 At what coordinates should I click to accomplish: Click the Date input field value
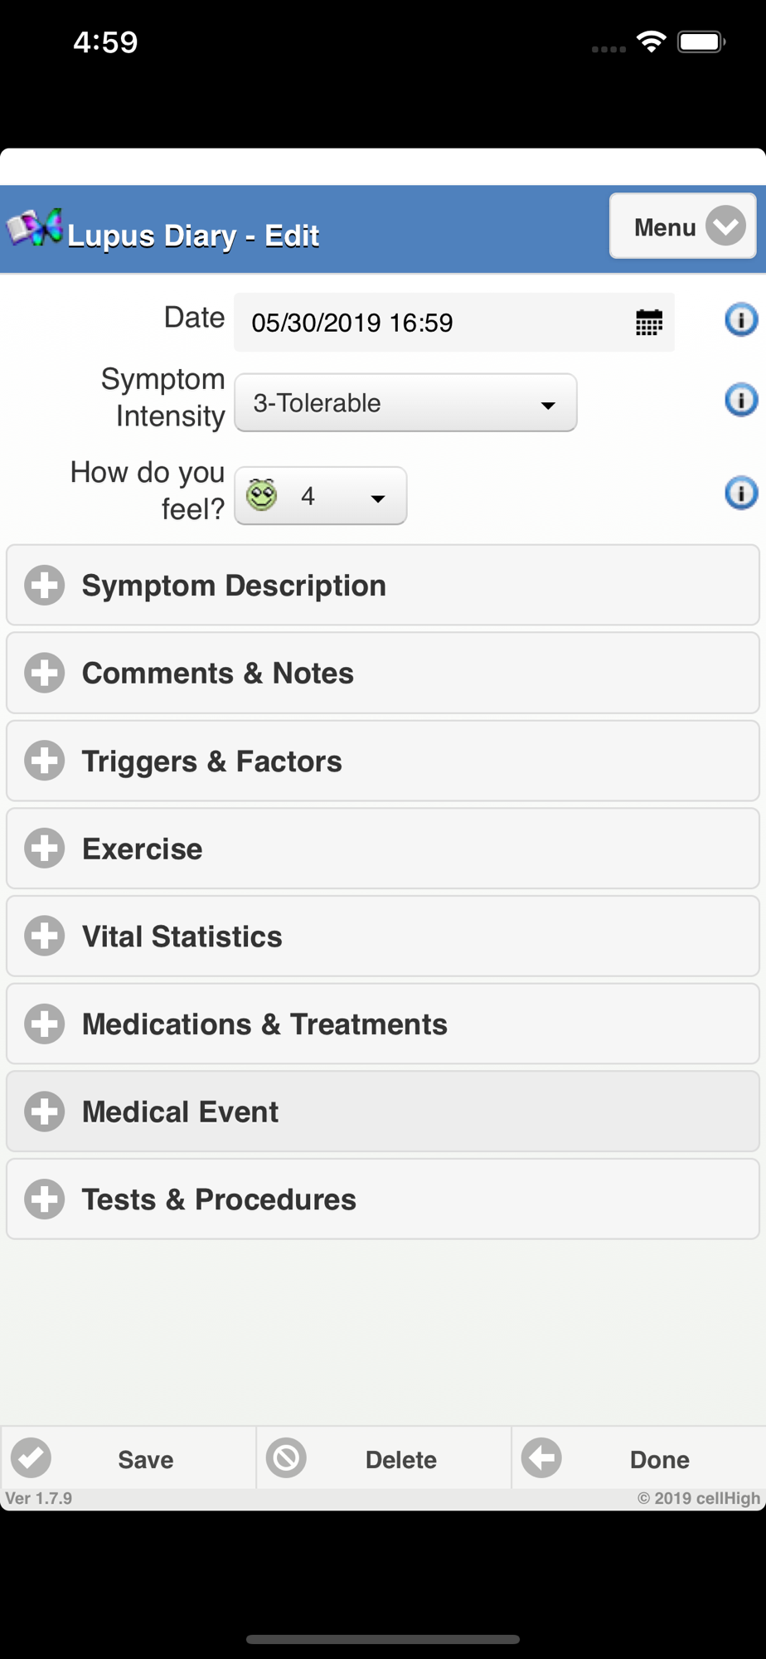tap(352, 322)
